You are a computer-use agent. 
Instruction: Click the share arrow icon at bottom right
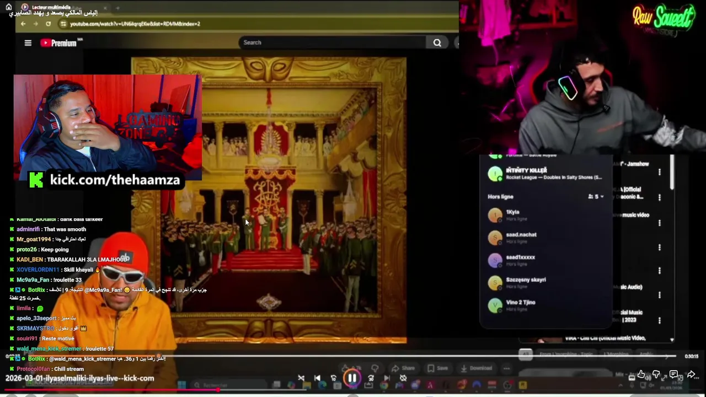691,375
